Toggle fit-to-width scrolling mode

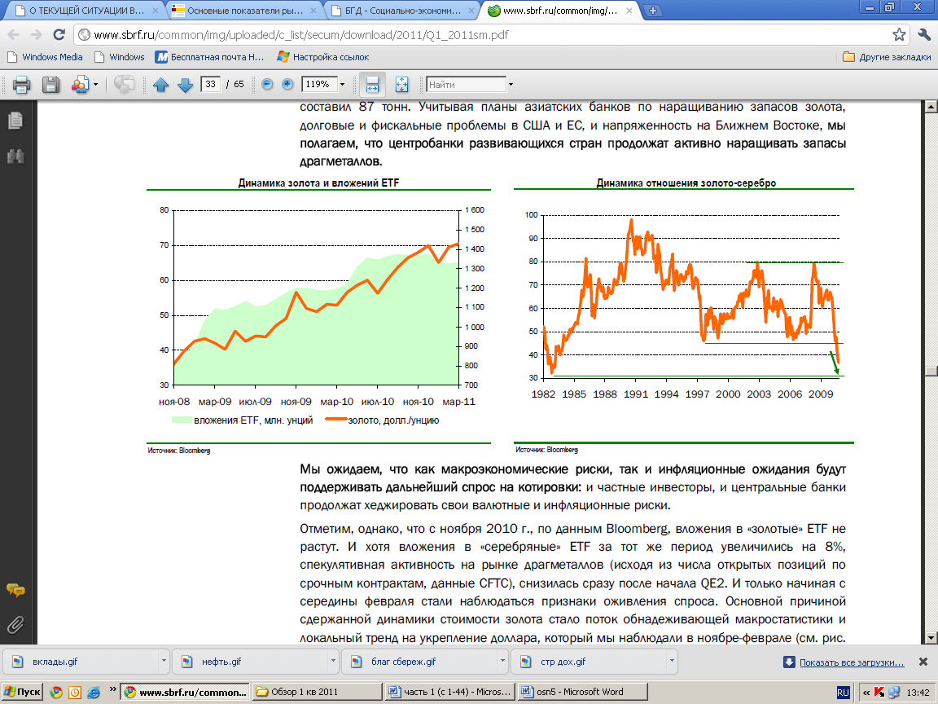click(x=372, y=85)
